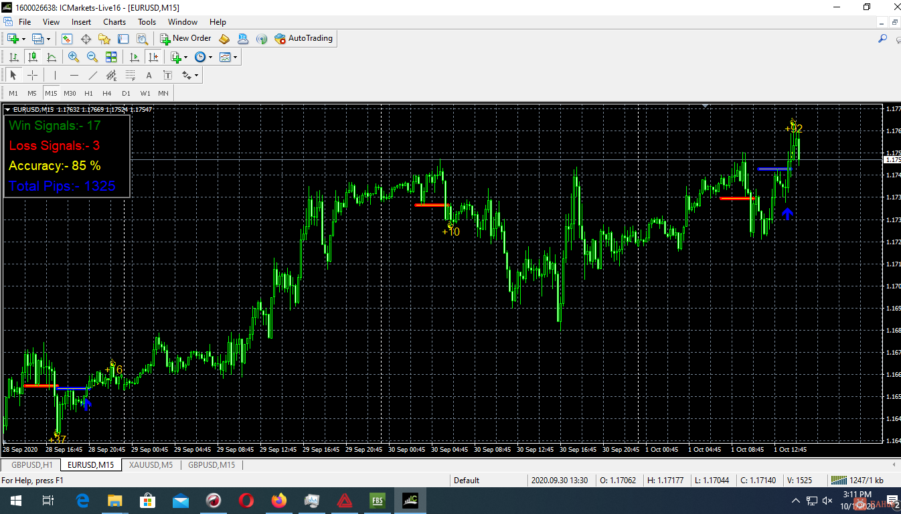This screenshot has width=901, height=514.
Task: Open the File menu
Action: tap(25, 22)
